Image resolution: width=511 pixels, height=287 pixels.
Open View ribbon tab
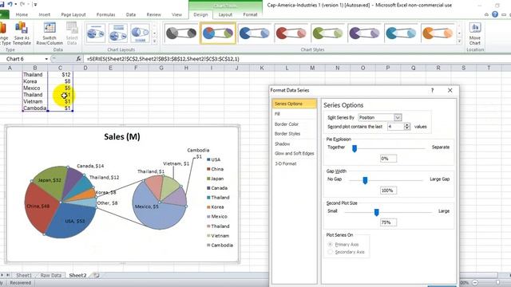(176, 14)
